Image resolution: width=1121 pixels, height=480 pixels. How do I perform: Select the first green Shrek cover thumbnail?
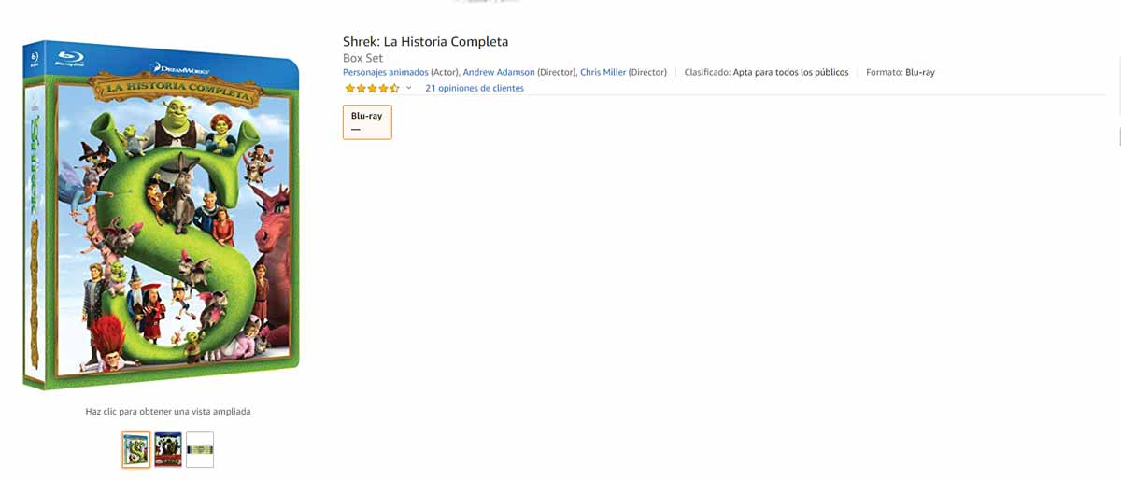click(x=136, y=450)
